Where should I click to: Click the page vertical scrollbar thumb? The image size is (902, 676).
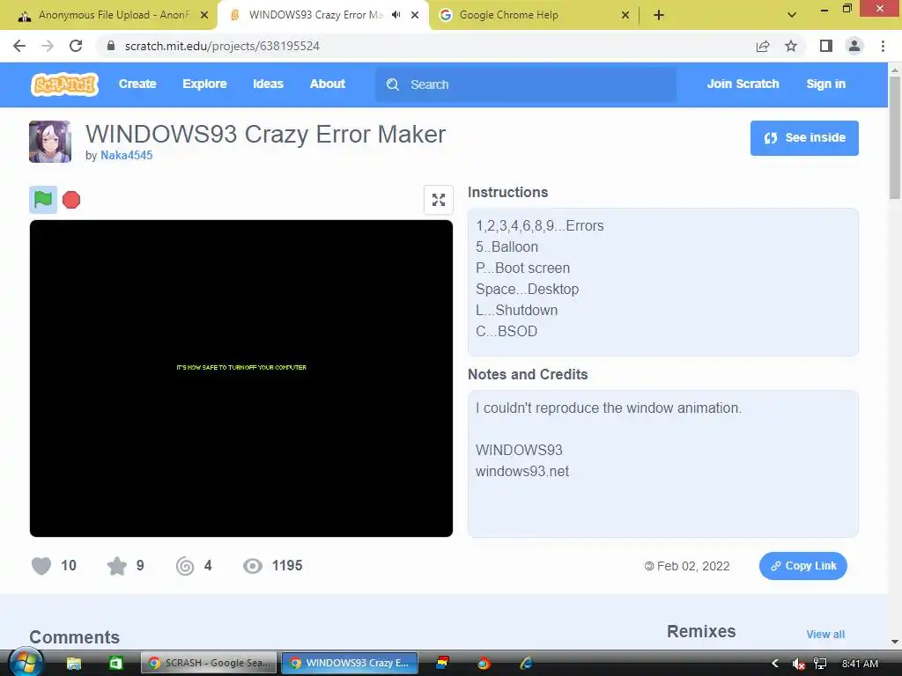tap(895, 136)
